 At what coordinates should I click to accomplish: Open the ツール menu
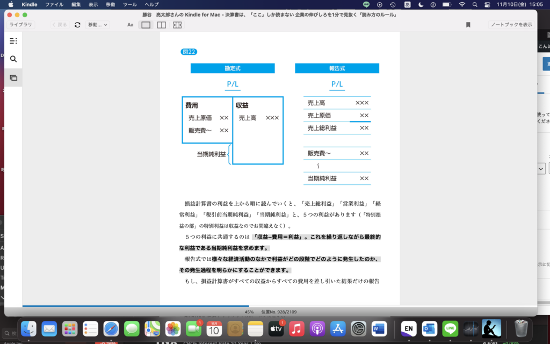click(x=129, y=4)
